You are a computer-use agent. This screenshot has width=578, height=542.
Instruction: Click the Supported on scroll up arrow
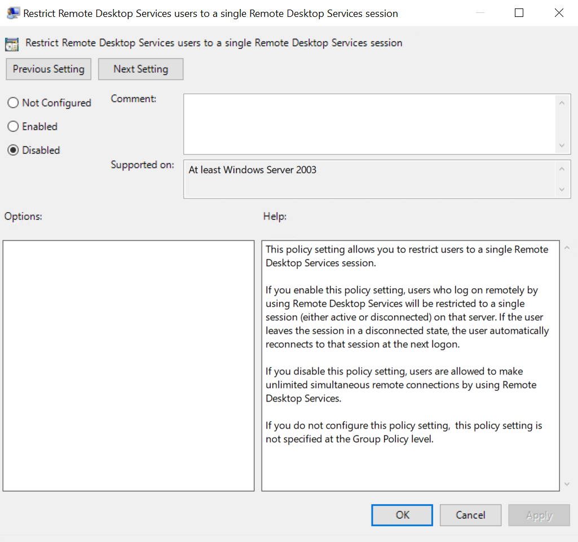(x=562, y=169)
